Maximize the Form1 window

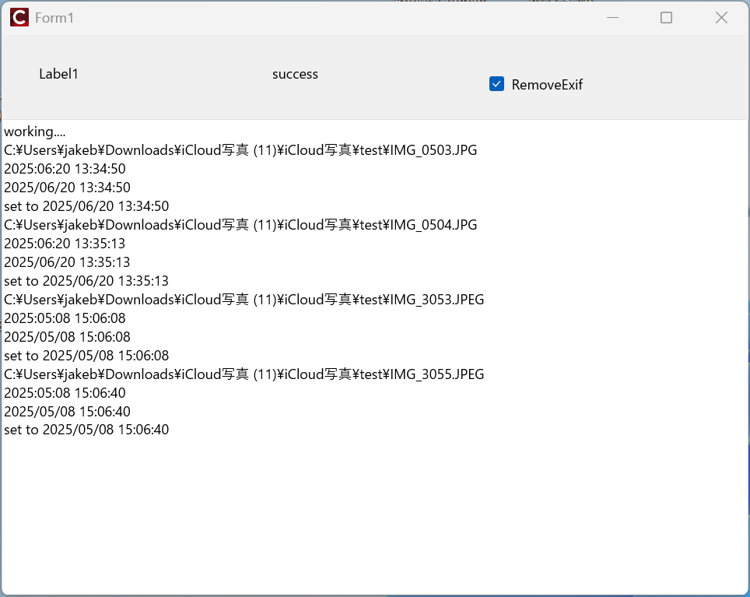coord(666,17)
